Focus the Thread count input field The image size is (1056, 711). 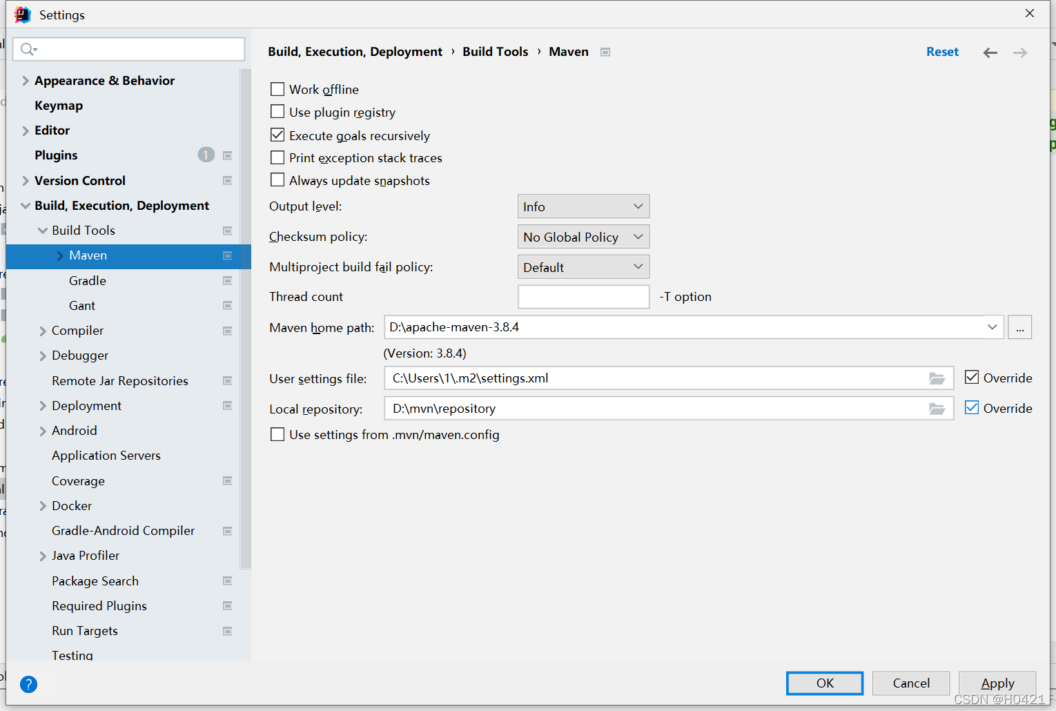583,297
